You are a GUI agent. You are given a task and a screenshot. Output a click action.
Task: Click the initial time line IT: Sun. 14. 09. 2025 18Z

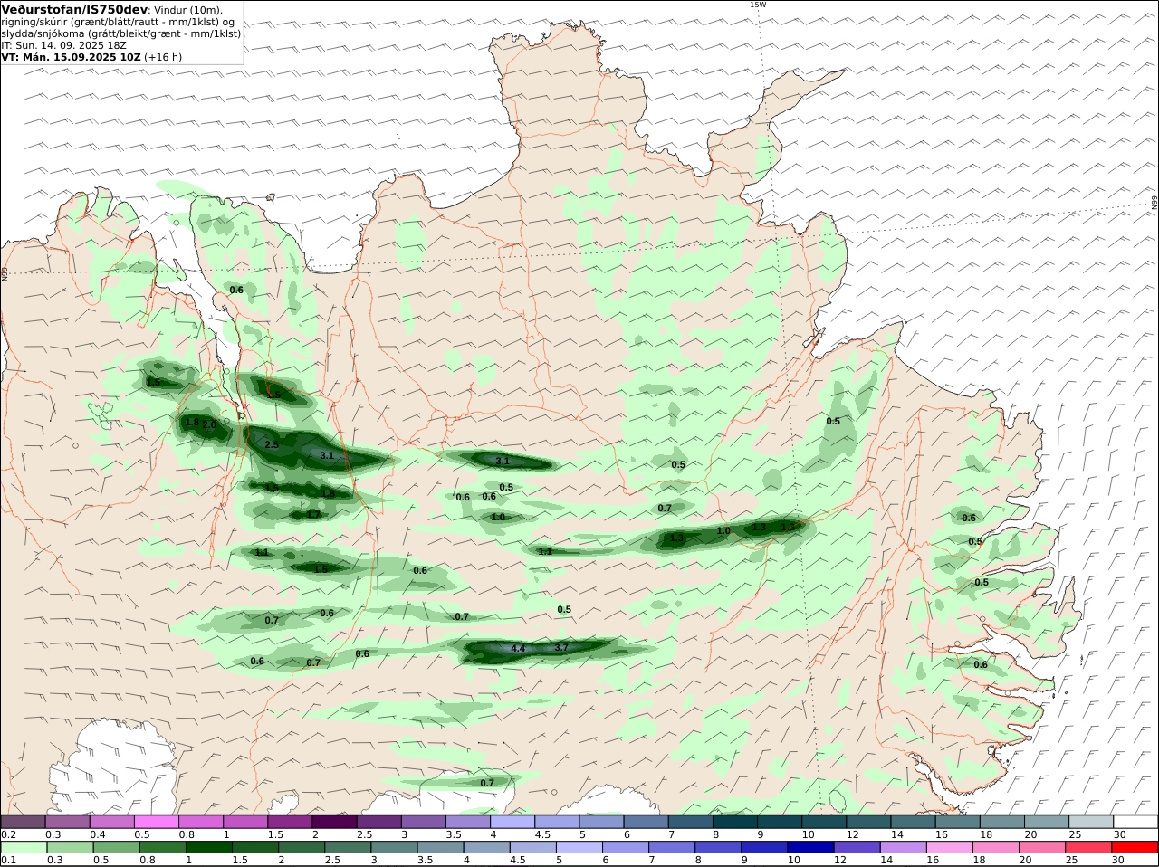click(63, 45)
